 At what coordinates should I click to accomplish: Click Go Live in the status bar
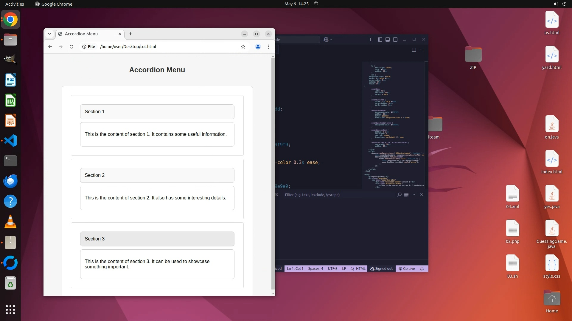point(407,269)
